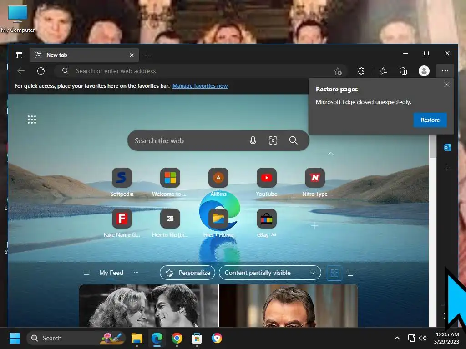Click Manage favorites now link
466x349 pixels.
coord(200,86)
